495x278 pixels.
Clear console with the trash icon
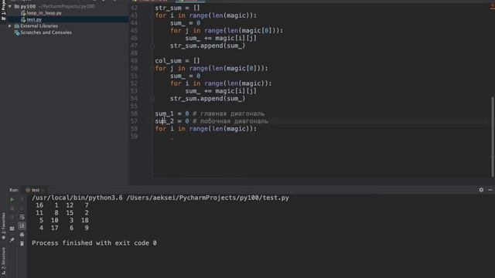(22, 243)
